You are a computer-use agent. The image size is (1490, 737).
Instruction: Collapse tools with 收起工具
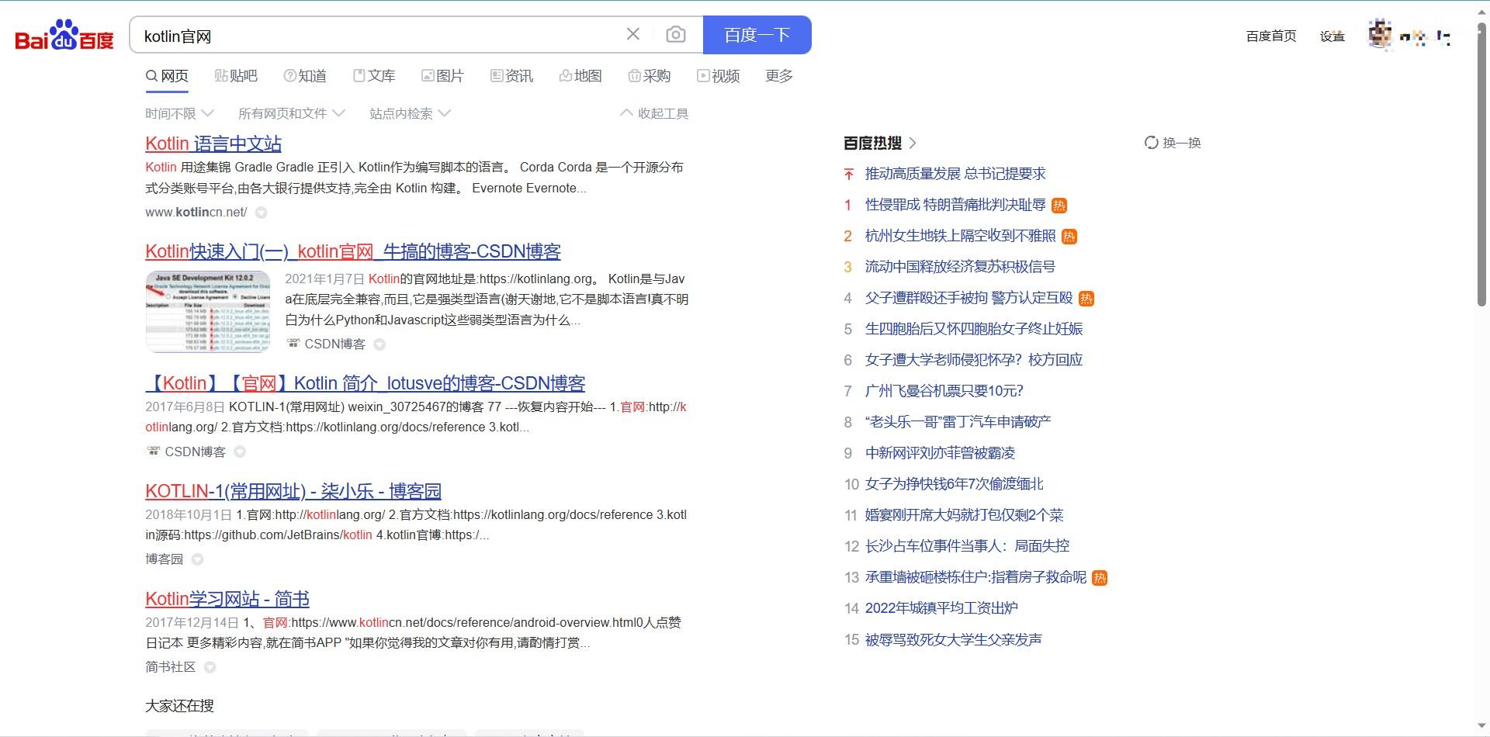click(654, 113)
